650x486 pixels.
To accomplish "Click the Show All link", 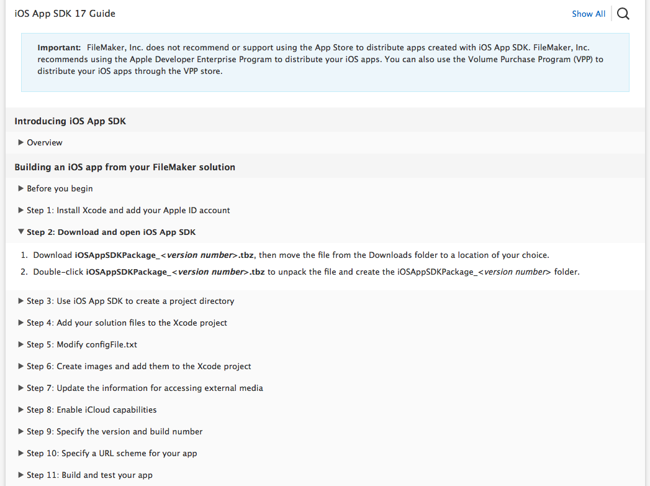I will pos(589,14).
